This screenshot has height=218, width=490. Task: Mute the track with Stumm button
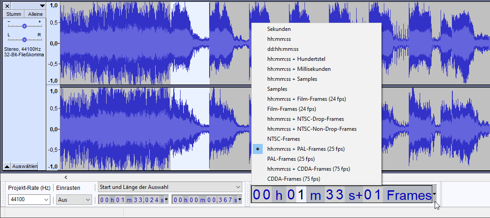point(13,14)
